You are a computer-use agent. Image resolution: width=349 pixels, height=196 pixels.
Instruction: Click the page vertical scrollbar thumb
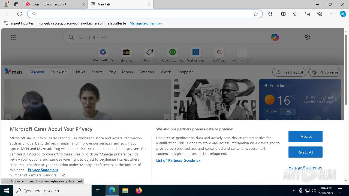pyautogui.click(x=346, y=69)
